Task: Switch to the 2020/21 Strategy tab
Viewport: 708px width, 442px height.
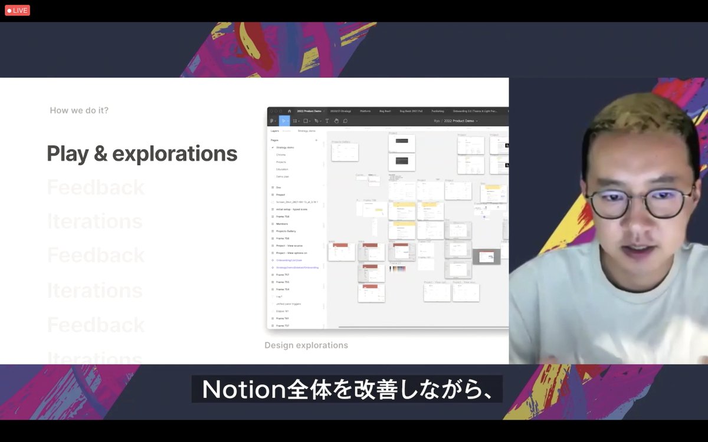Action: 340,111
